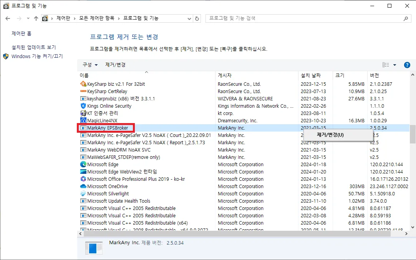
Task: Click the 모든 제어판 항목 breadcrumb
Action: 96,18
